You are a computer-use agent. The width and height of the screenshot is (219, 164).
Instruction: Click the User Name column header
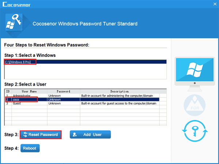point(29,91)
